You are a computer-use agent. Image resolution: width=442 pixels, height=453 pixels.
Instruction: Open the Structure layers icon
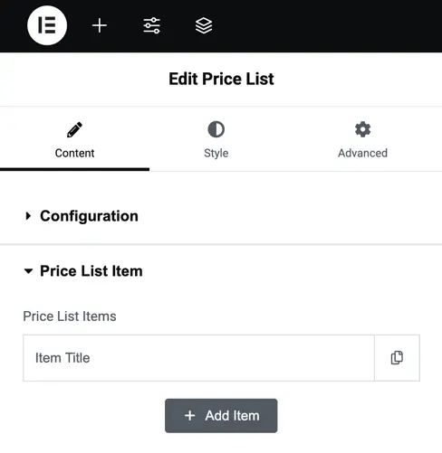point(204,25)
